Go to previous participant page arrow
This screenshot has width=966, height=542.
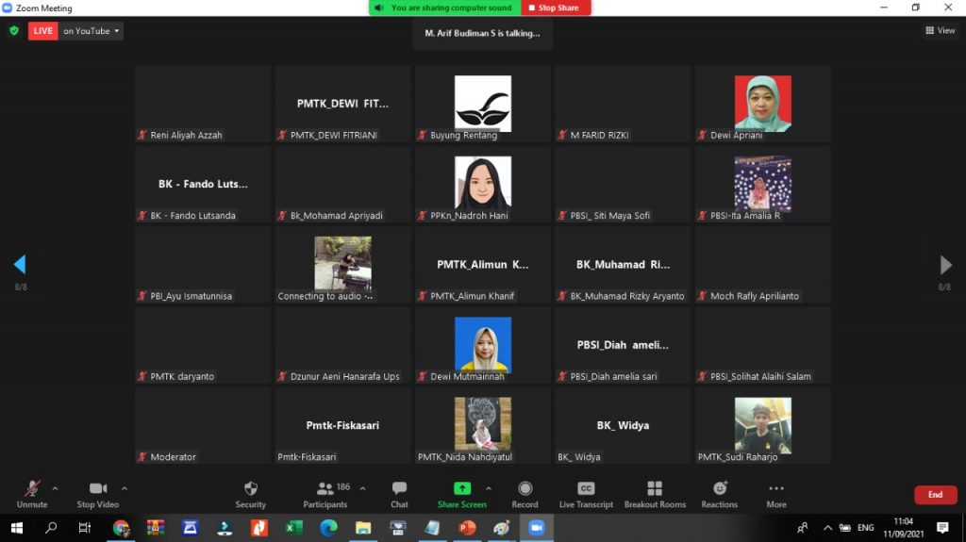(20, 265)
